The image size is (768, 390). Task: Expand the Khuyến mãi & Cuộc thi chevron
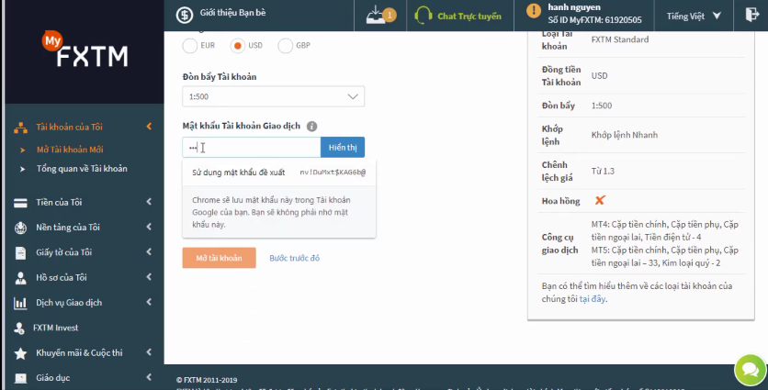pyautogui.click(x=149, y=352)
